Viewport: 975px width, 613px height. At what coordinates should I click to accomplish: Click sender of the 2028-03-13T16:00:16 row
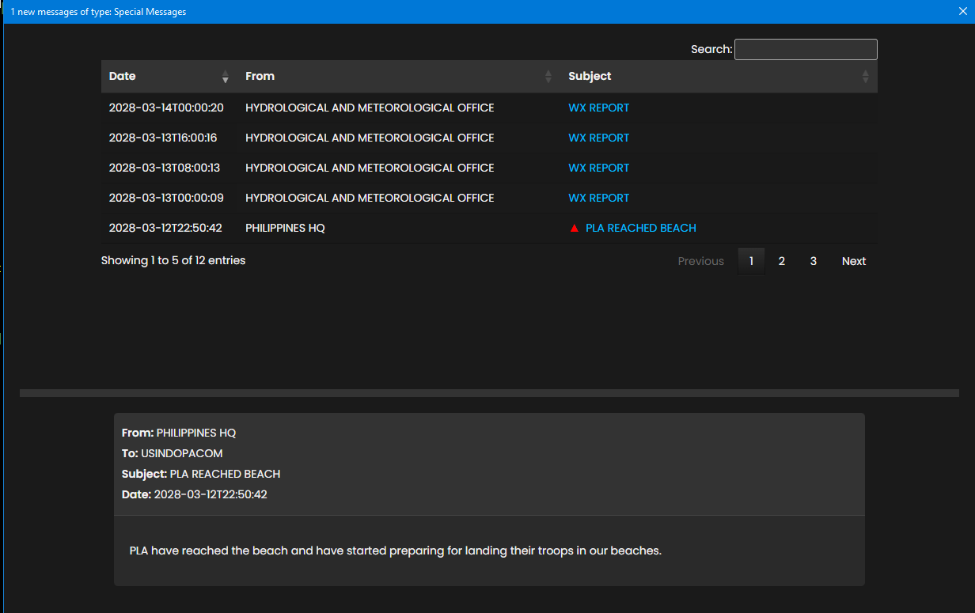[370, 138]
